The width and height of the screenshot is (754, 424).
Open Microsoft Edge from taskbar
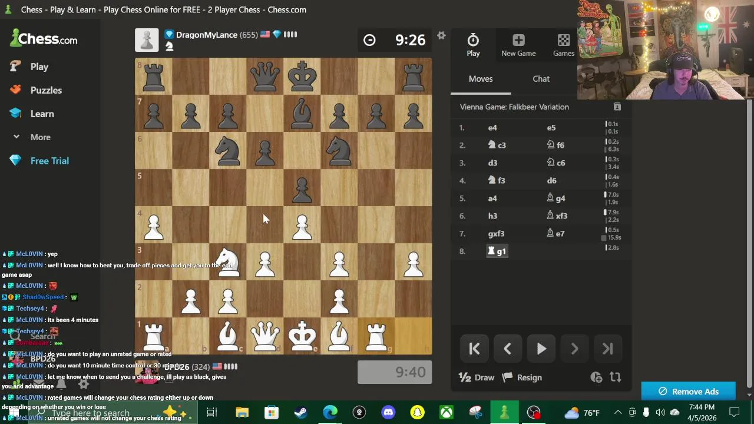(330, 412)
